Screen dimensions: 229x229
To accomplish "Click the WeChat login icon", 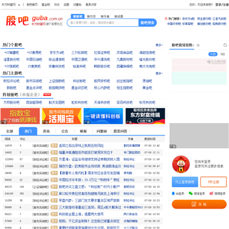I will 191,193.
